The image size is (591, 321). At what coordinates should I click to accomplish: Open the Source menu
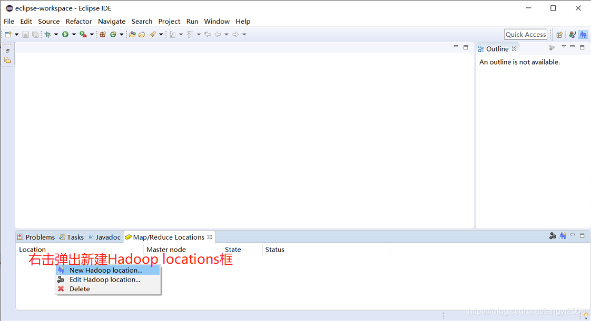point(49,22)
